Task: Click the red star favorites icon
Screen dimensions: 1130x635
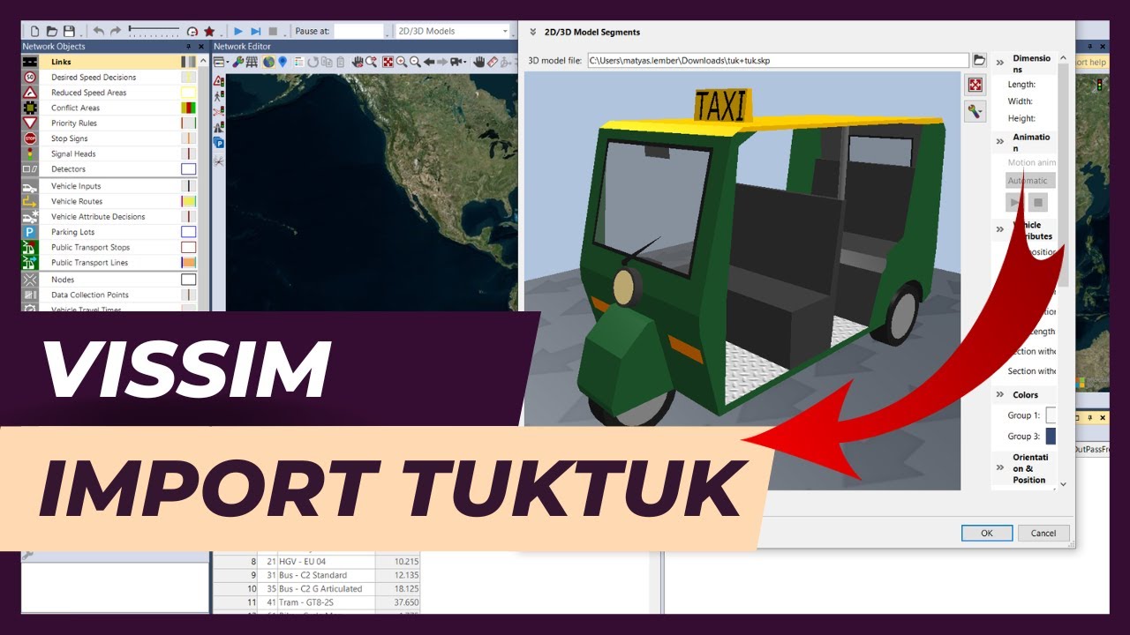Action: 209,31
